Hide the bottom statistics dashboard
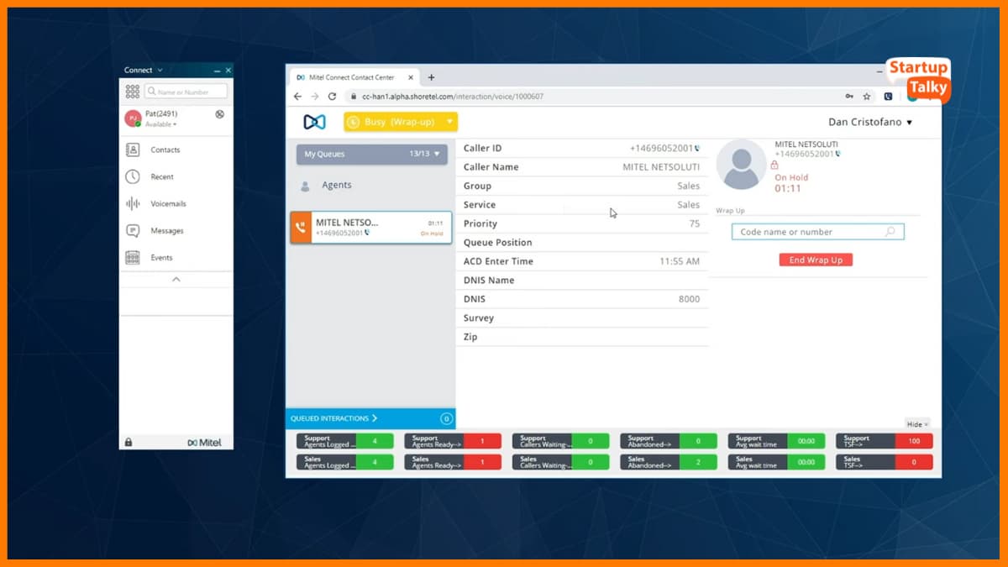Image resolution: width=1008 pixels, height=567 pixels. (917, 423)
